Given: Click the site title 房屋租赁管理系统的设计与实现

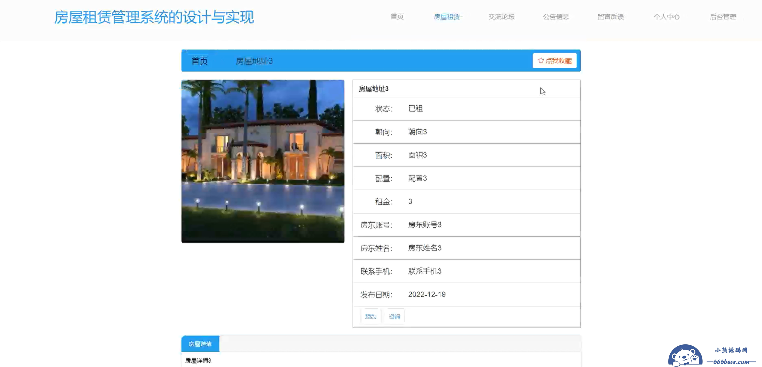Looking at the screenshot, I should (154, 17).
